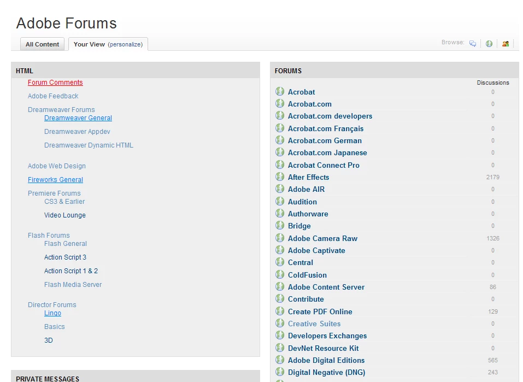523x382 pixels.
Task: Click the icon beside Acrobat Connect Pro
Action: pos(280,164)
